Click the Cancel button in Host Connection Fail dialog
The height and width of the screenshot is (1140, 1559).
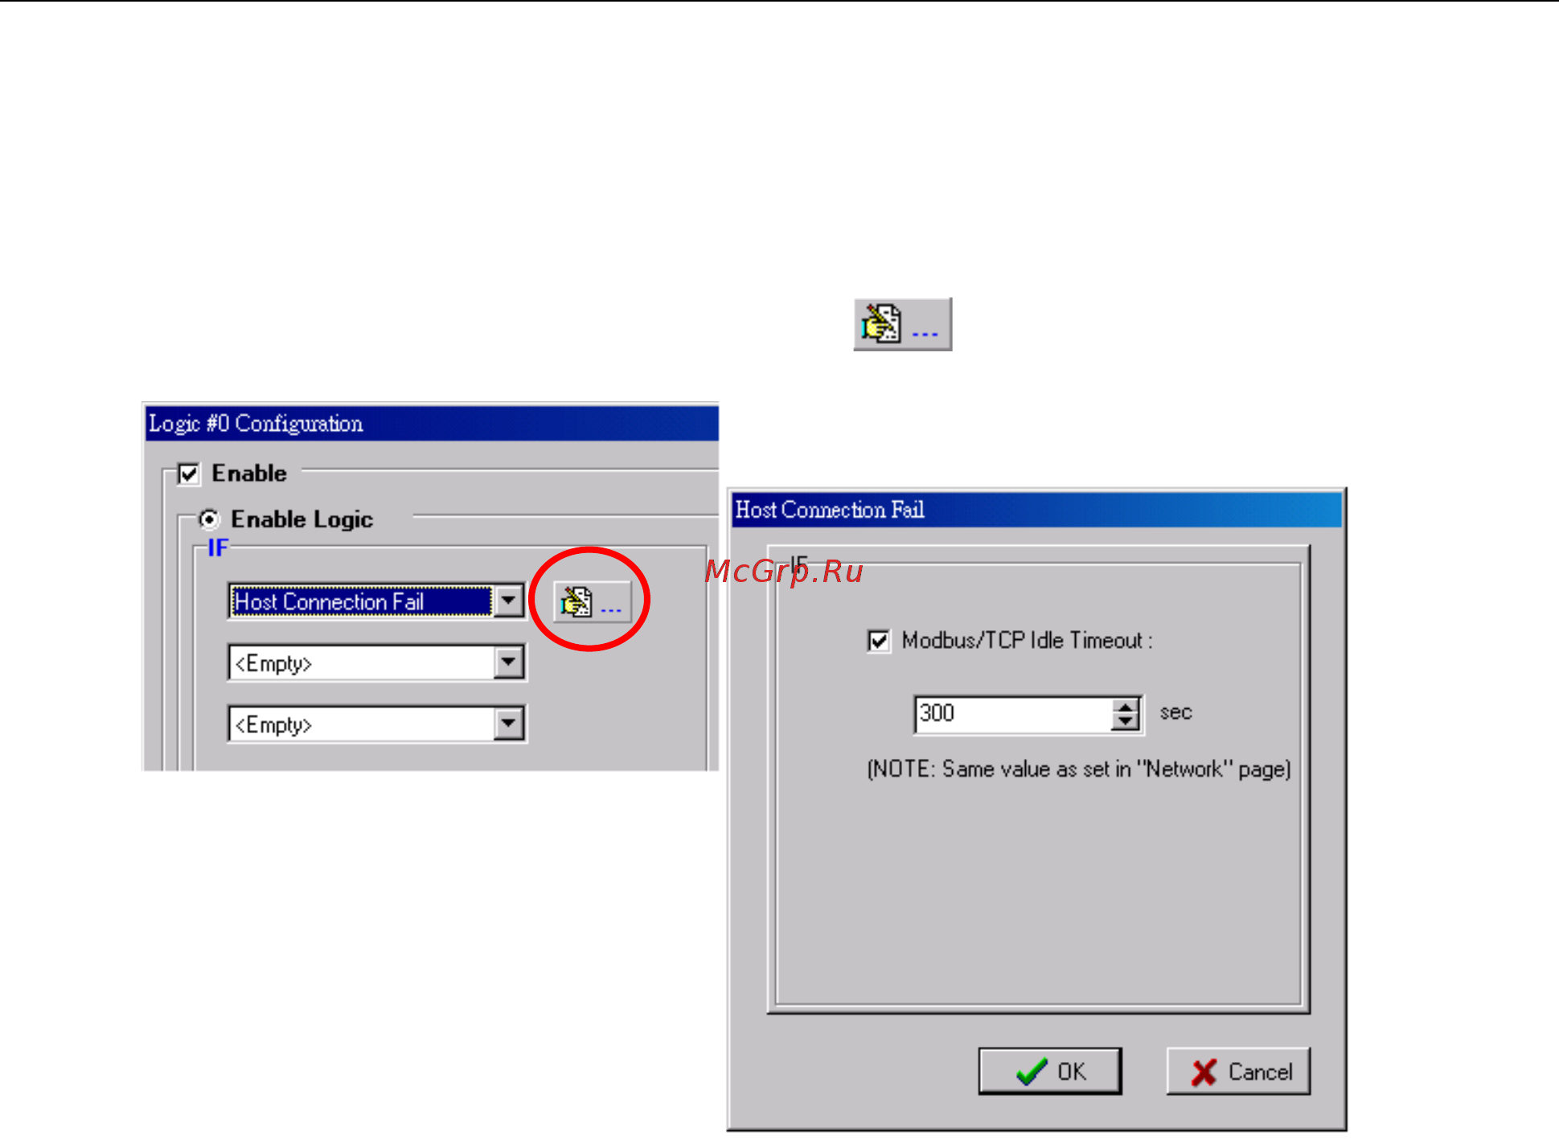[x=1239, y=1071]
